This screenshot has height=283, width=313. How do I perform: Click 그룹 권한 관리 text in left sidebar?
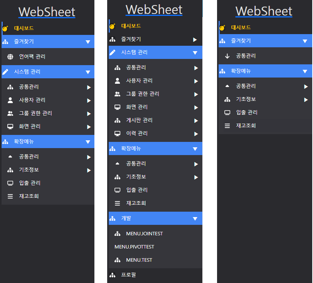[35, 113]
